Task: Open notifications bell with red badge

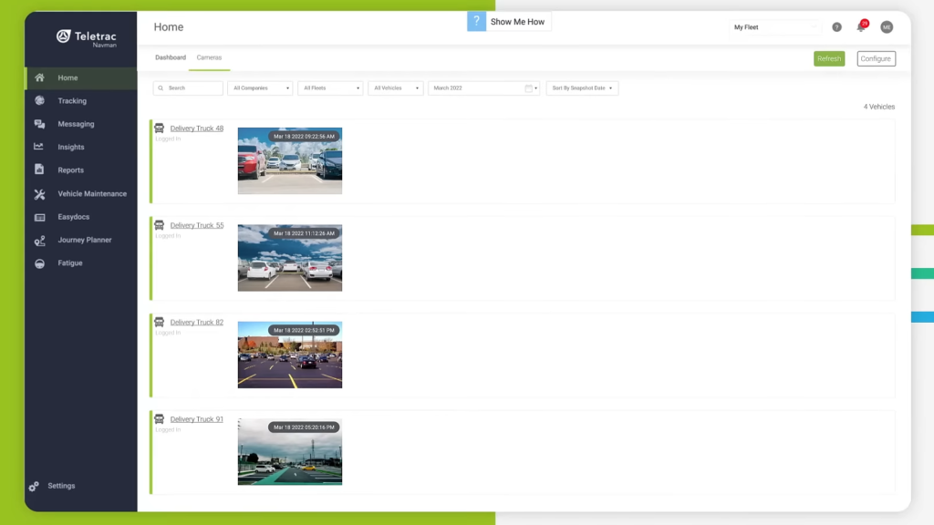Action: [x=861, y=26]
